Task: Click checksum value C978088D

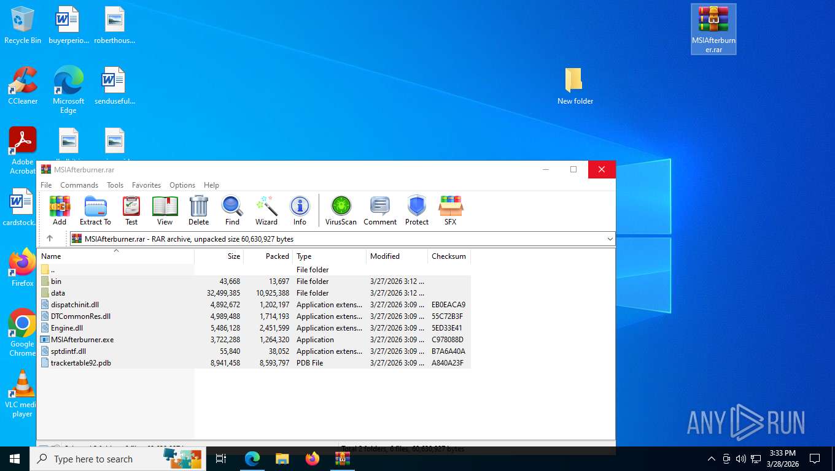Action: pyautogui.click(x=448, y=340)
